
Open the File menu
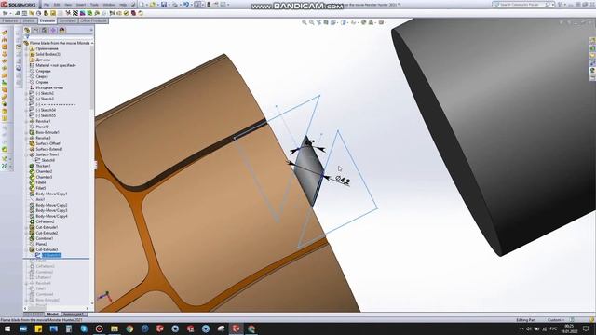(47, 5)
